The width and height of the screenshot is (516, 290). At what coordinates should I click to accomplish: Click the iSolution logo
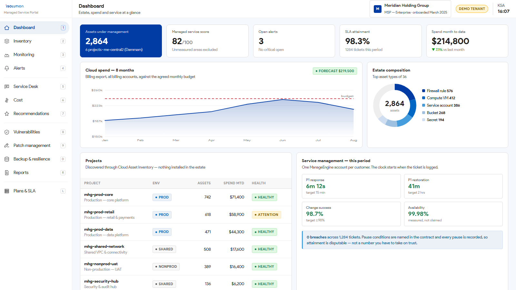tap(15, 6)
